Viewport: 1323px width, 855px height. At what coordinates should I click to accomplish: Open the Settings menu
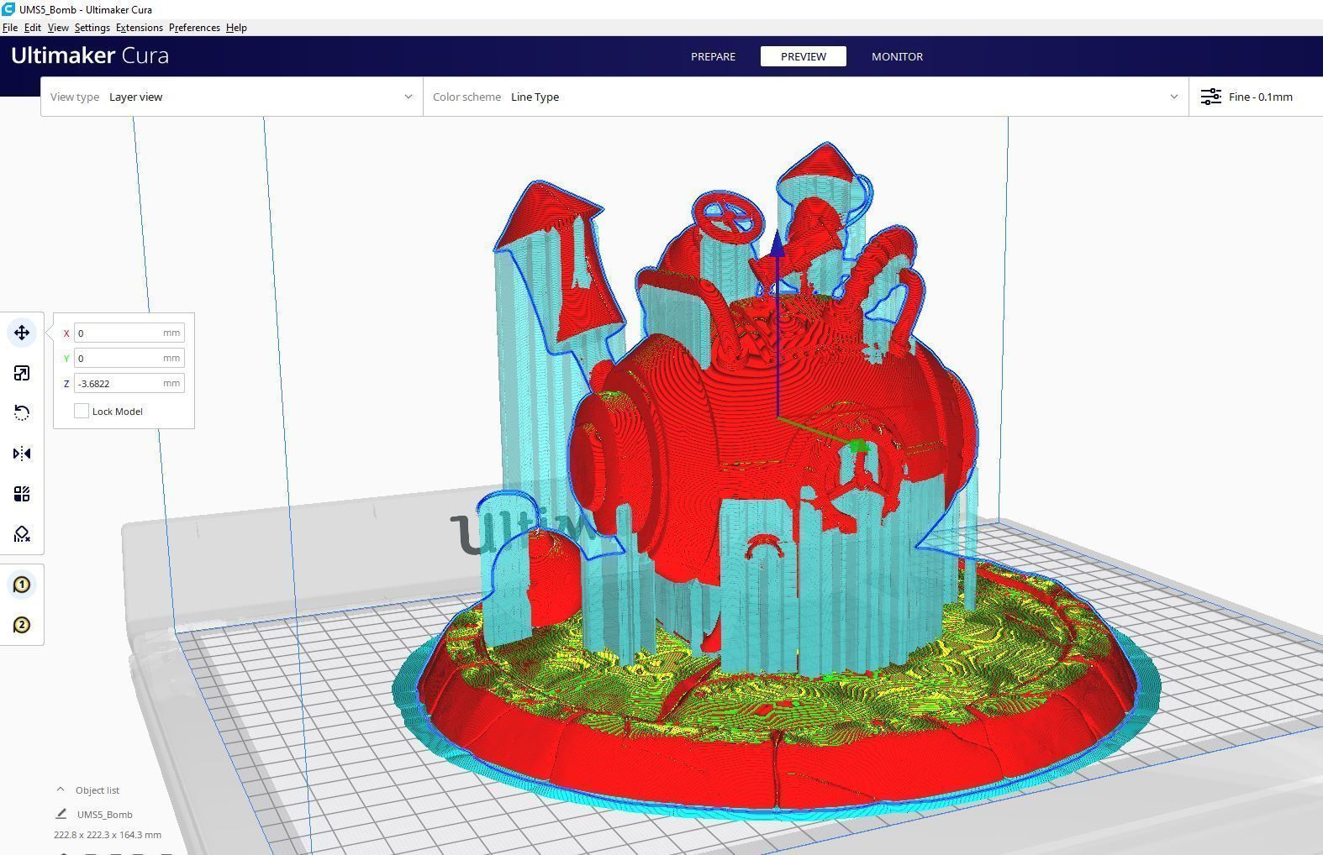pos(92,28)
